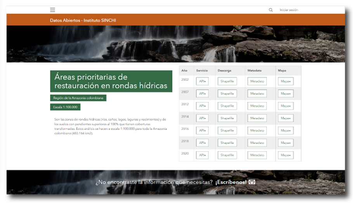Screen dimensions: 353x205
Task: Expand API dropdown for year 2020
Action: pyautogui.click(x=202, y=155)
